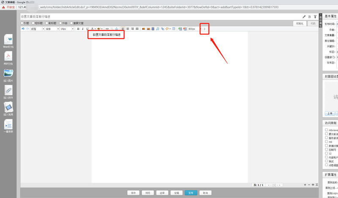Screen dimensions: 338x198
Task: Enable the 短标题 checkbox
Action: point(33,23)
